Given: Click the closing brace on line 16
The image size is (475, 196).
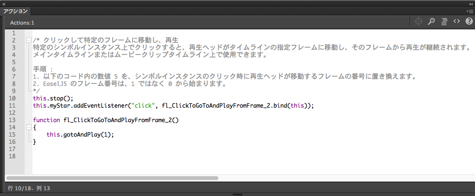Looking at the screenshot, I should (34, 141).
